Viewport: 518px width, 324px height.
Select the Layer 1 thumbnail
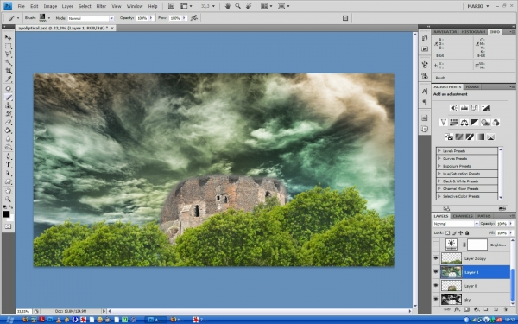[x=452, y=272]
